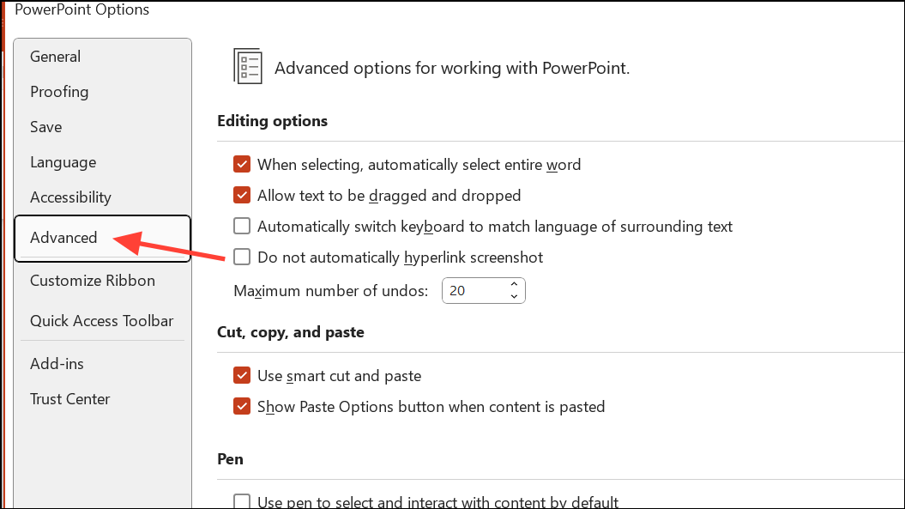Open Quick Access Toolbar settings

coord(101,321)
